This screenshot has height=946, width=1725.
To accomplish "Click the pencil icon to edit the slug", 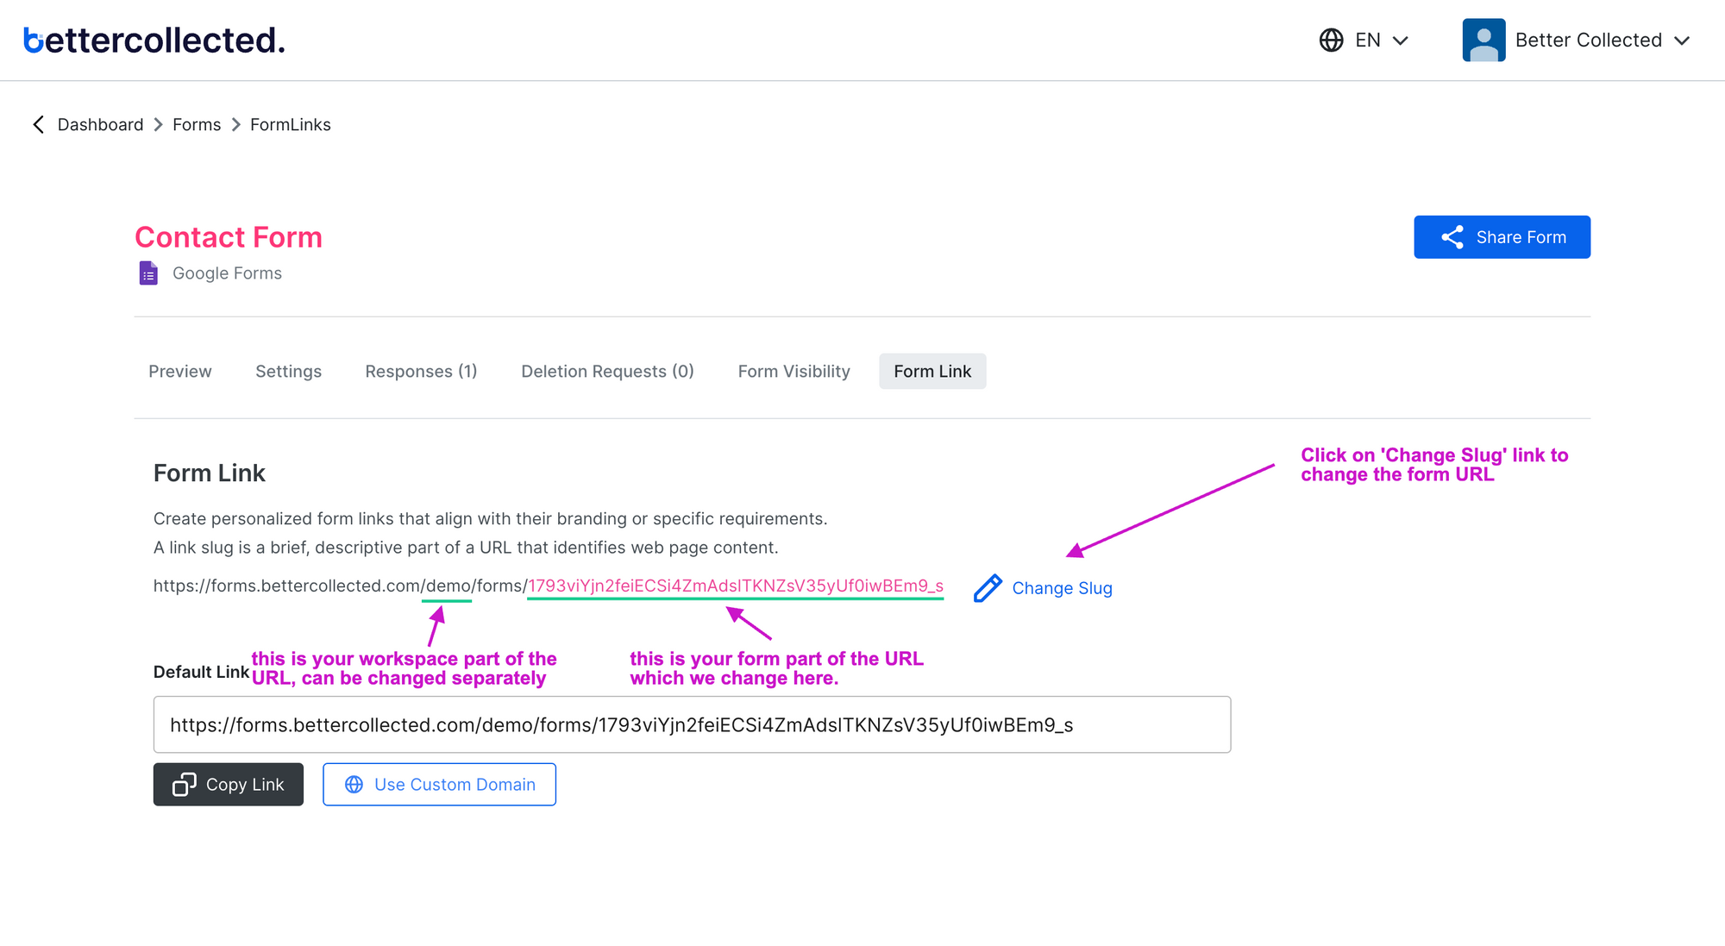I will pyautogui.click(x=987, y=587).
